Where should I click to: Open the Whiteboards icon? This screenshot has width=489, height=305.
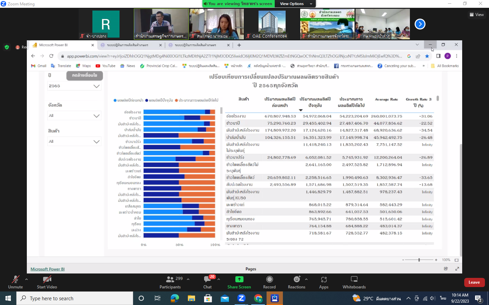pos(354,279)
